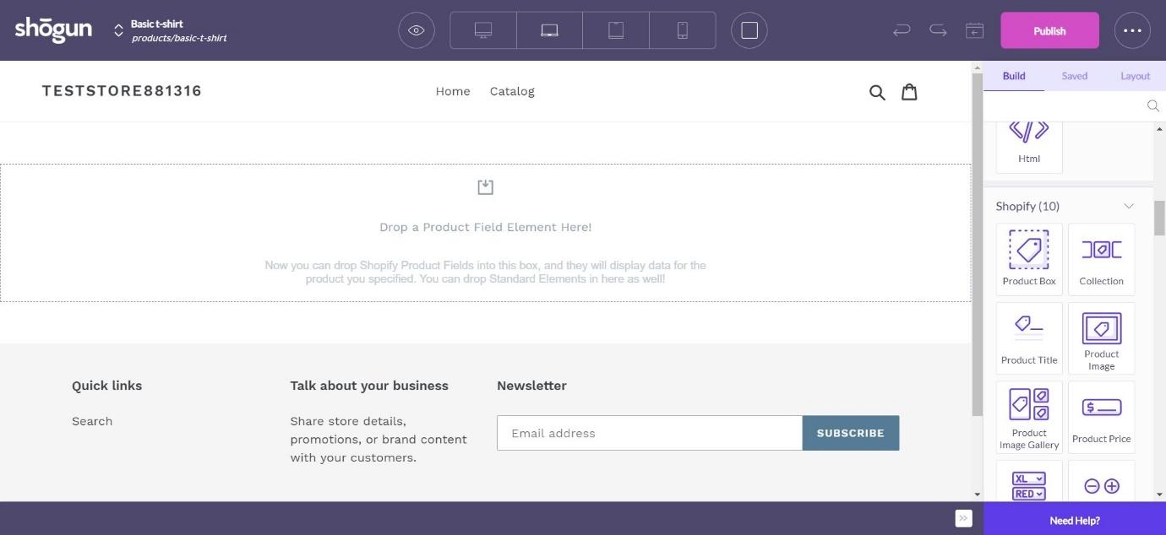Select the quantity minus-plus element
This screenshot has height=535, width=1166.
[1102, 483]
